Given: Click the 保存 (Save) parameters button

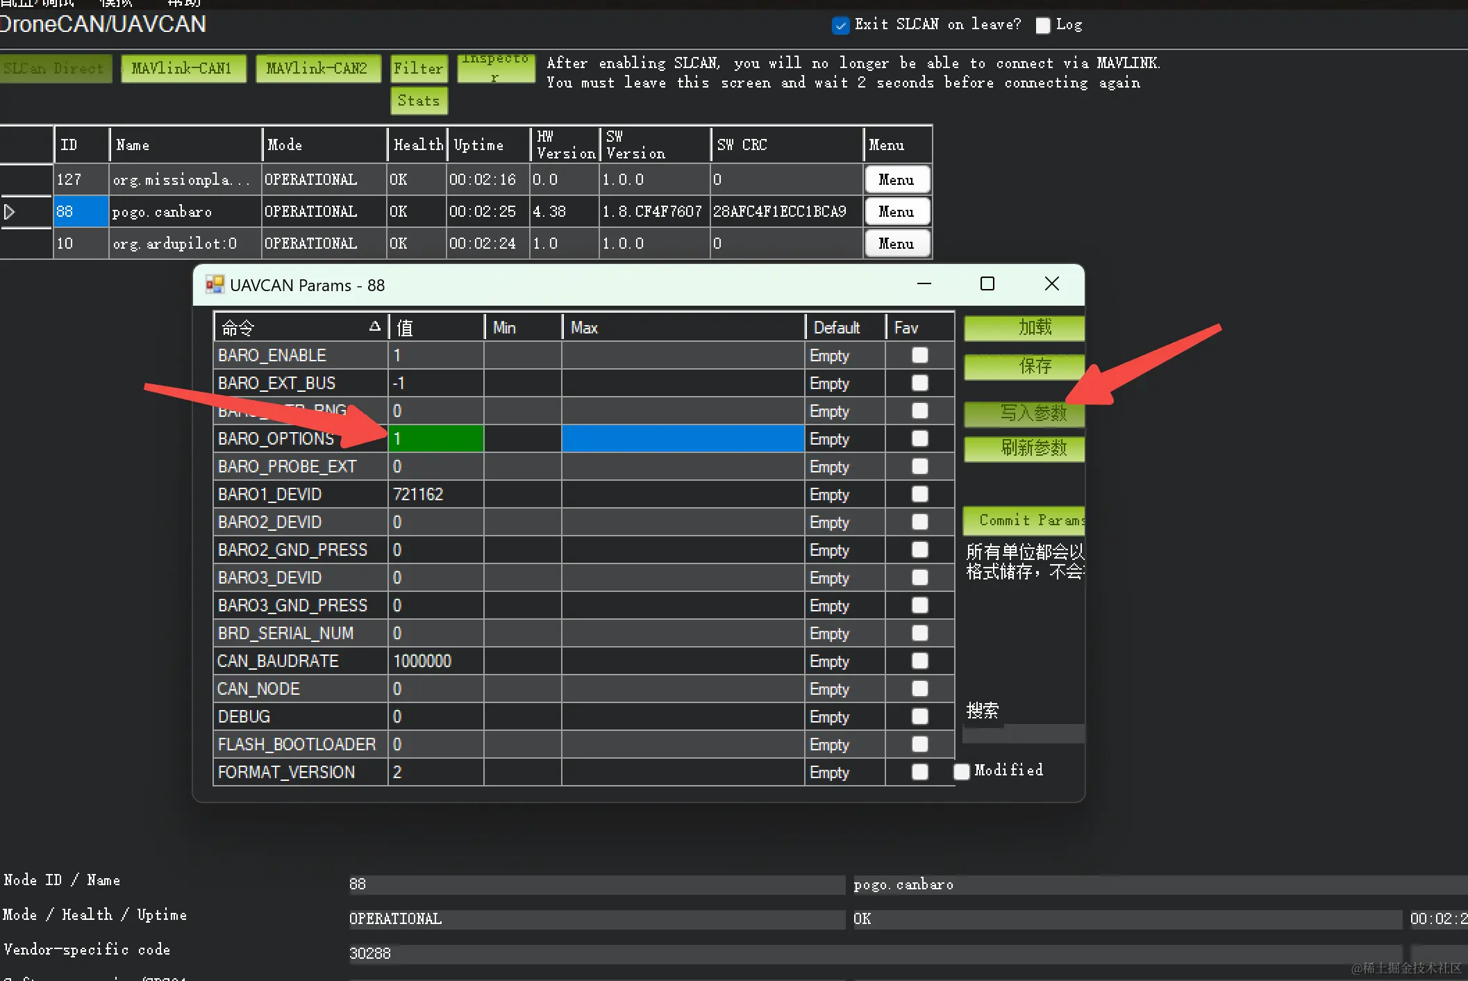Looking at the screenshot, I should [1023, 367].
